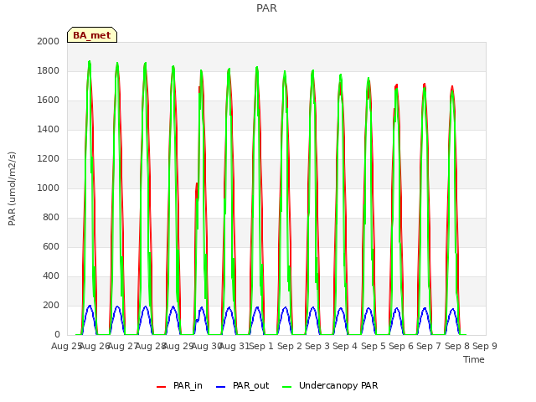Click the x-axis label Sep 8
Image resolution: width=536 pixels, height=402 pixels.
[457, 346]
